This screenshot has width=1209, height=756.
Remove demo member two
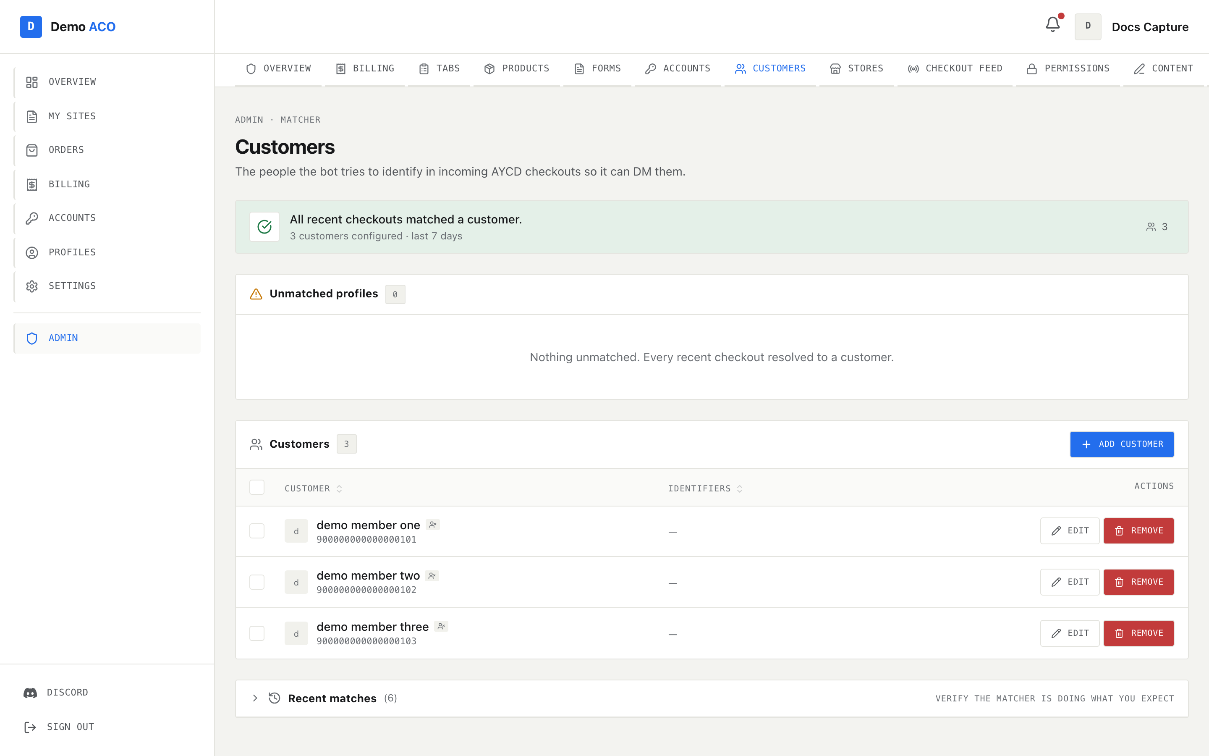click(1138, 582)
